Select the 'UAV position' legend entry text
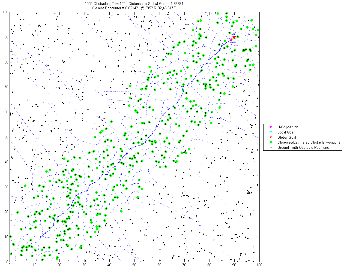This screenshot has height=270, width=344. 288,127
